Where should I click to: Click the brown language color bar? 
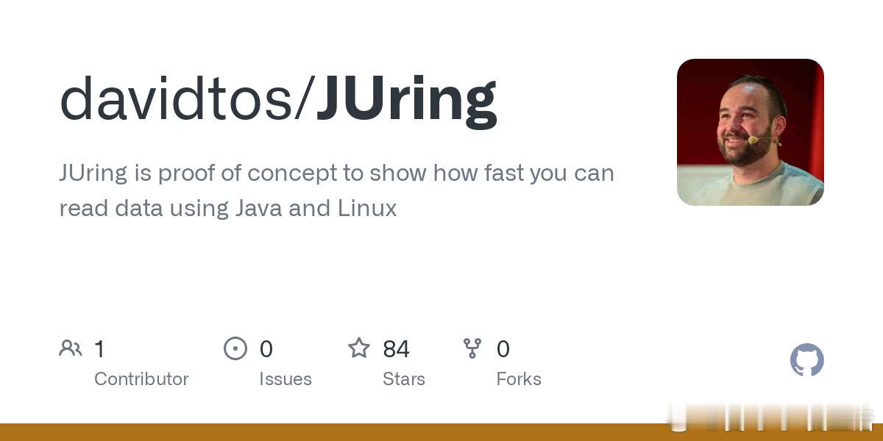pos(441,432)
